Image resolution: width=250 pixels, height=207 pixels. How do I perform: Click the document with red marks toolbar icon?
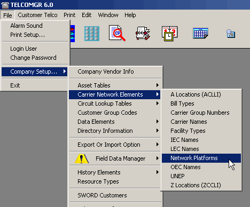(x=143, y=33)
